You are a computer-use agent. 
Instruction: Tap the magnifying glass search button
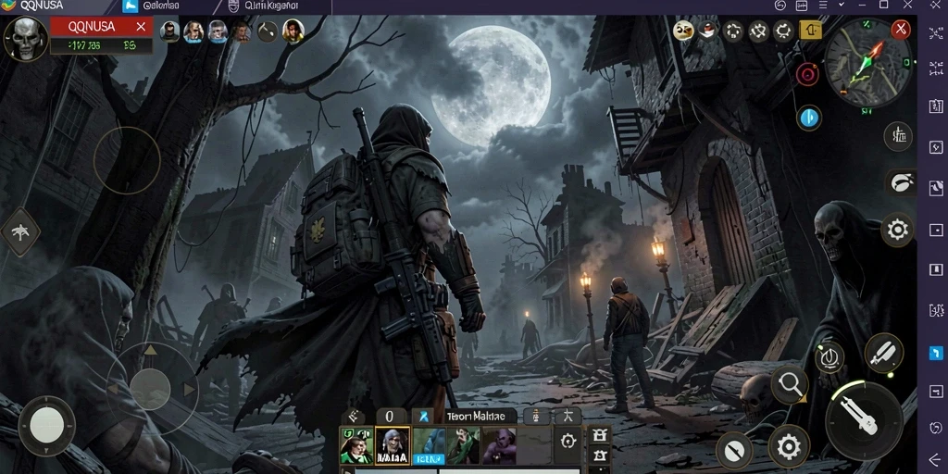point(790,384)
